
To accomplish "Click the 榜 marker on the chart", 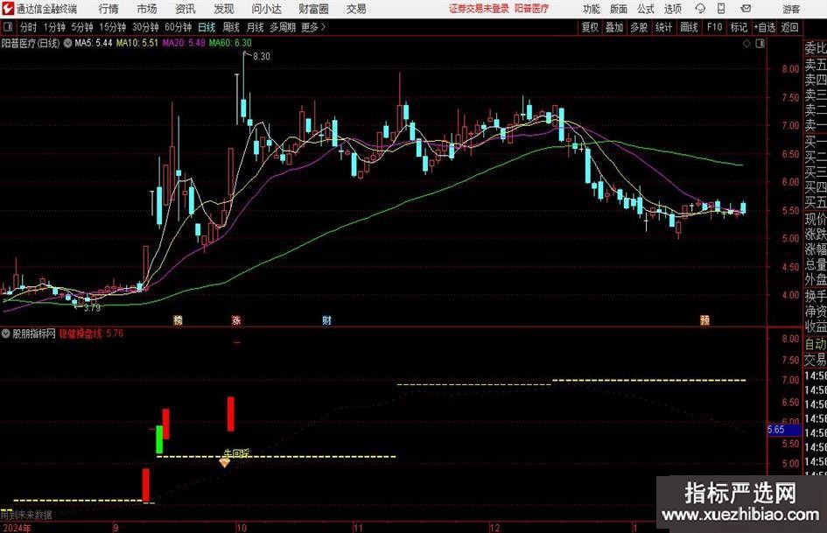I will coord(178,319).
